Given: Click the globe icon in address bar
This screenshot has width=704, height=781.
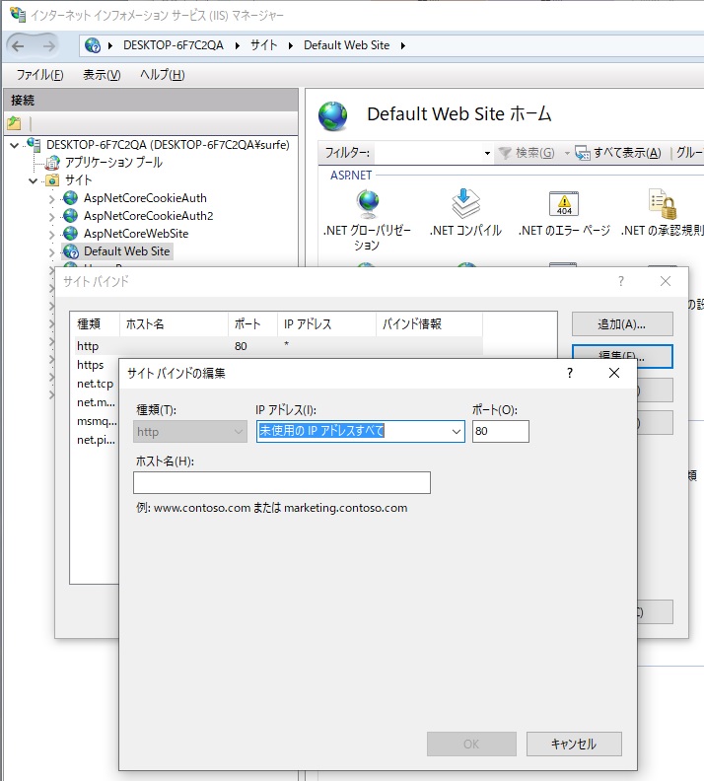Looking at the screenshot, I should point(93,45).
